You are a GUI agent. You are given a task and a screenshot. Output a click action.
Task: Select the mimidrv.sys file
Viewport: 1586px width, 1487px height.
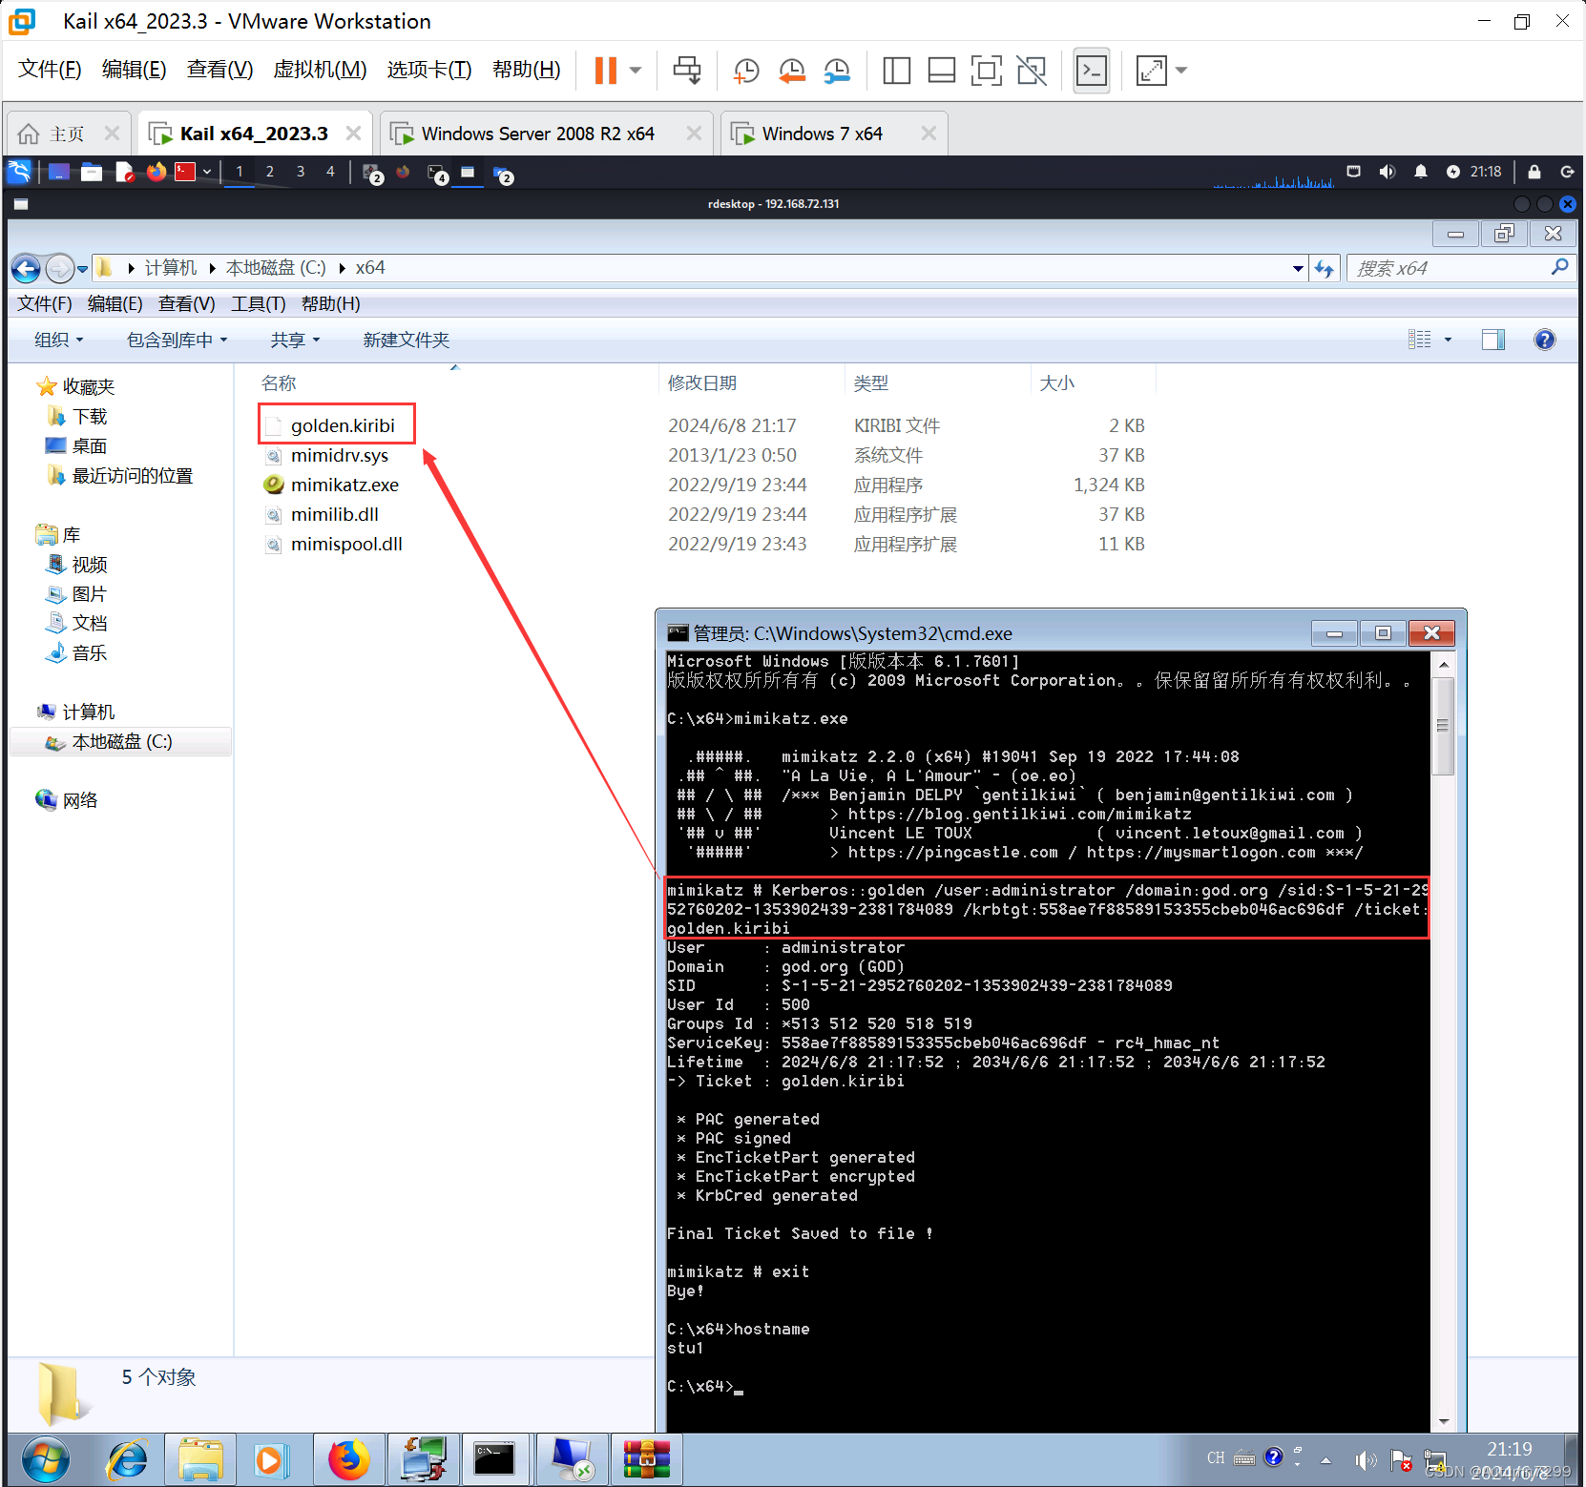coord(340,455)
